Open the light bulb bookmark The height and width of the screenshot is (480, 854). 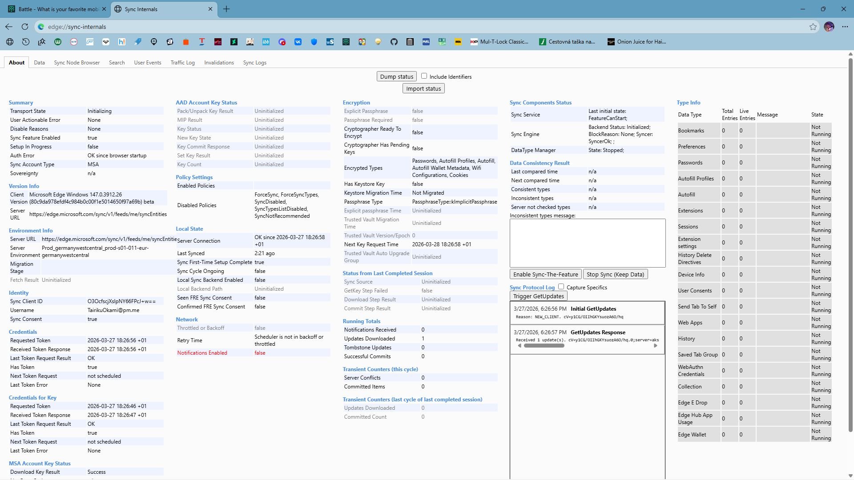click(x=378, y=42)
